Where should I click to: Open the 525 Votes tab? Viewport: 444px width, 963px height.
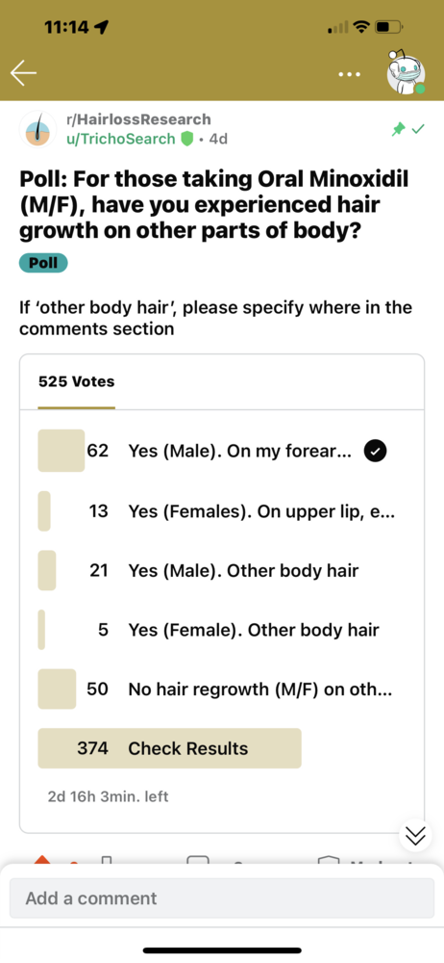[x=77, y=382]
